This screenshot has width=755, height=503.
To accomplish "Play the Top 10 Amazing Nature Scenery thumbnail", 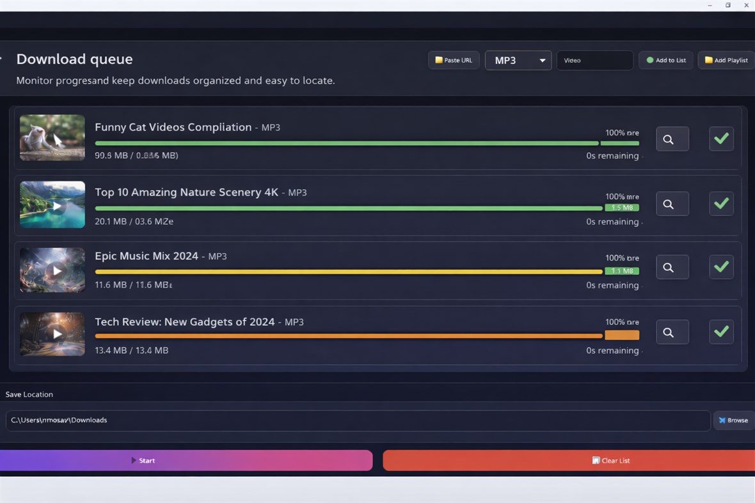I will tap(52, 205).
